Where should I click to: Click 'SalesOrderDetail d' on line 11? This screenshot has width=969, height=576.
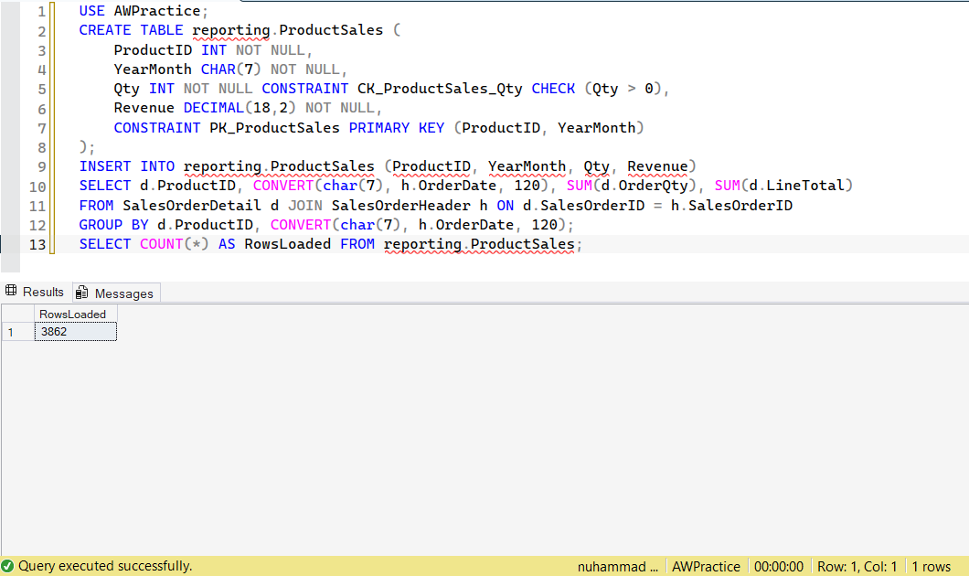[x=201, y=205]
